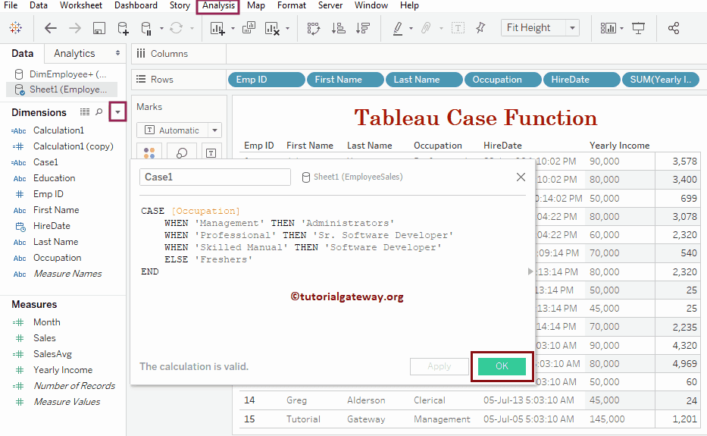Click the Group members paperclip icon
This screenshot has width=707, height=436.
(x=426, y=29)
